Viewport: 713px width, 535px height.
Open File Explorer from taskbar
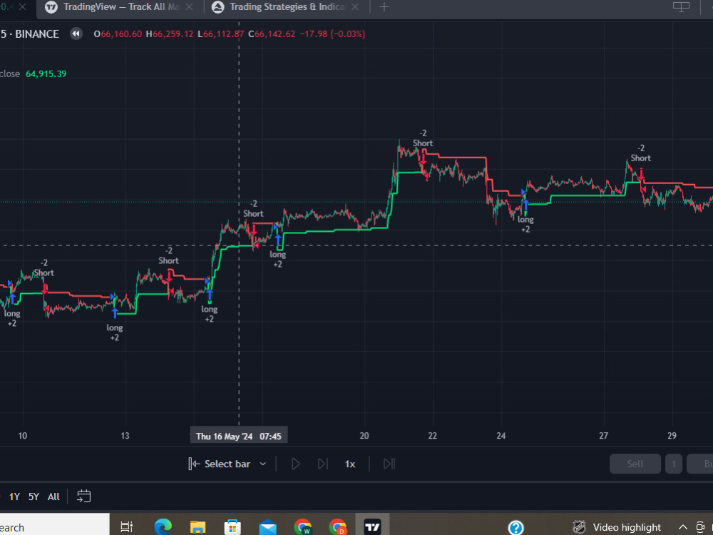(x=197, y=526)
